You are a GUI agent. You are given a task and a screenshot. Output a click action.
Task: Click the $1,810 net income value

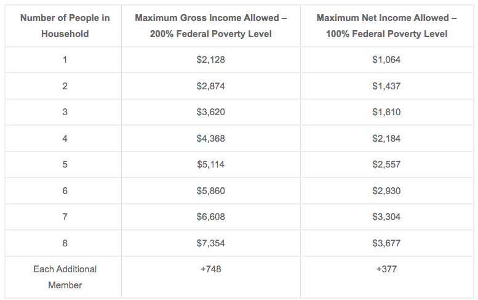(386, 112)
